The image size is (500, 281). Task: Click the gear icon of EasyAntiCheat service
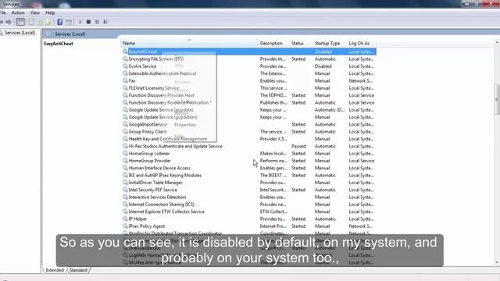coord(125,52)
